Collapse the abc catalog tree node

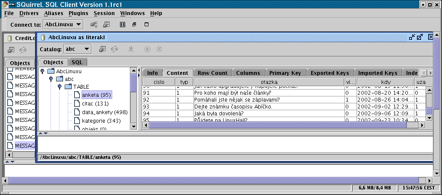(51, 79)
